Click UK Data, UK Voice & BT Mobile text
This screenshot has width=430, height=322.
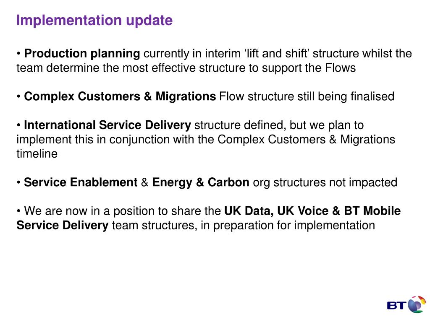[312, 211]
